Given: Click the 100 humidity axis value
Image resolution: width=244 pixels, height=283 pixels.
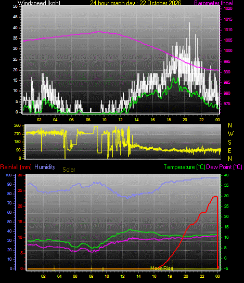Looking at the screenshot, I should click(8, 175).
